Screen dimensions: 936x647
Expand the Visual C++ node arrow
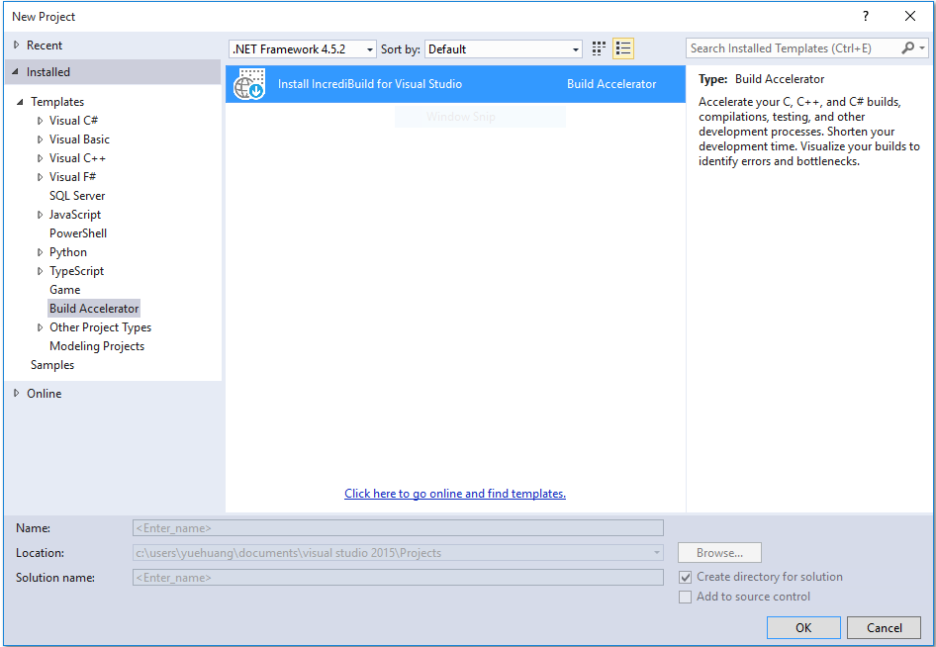40,158
